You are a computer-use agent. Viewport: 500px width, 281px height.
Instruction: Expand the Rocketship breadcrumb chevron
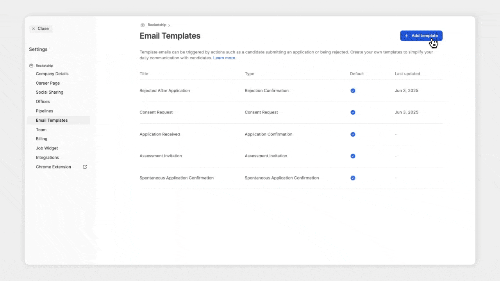click(169, 25)
